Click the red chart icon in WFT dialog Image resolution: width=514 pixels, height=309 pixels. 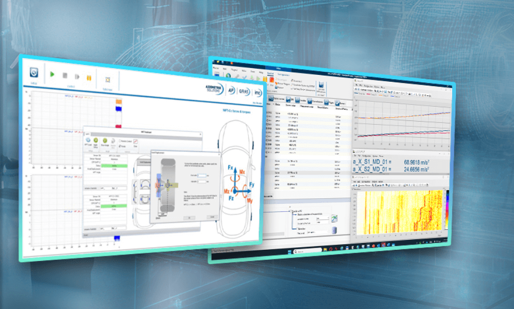pyautogui.click(x=136, y=142)
